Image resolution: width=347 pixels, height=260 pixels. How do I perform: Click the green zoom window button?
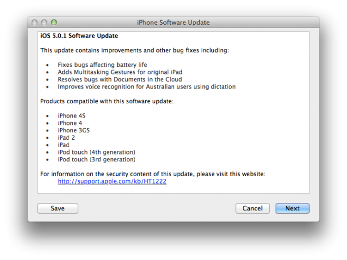54,22
